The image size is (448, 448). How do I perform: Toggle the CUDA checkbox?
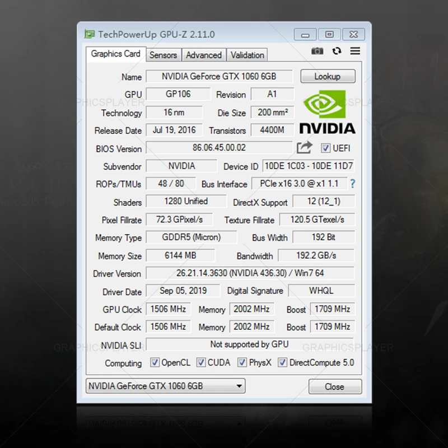coord(201,362)
